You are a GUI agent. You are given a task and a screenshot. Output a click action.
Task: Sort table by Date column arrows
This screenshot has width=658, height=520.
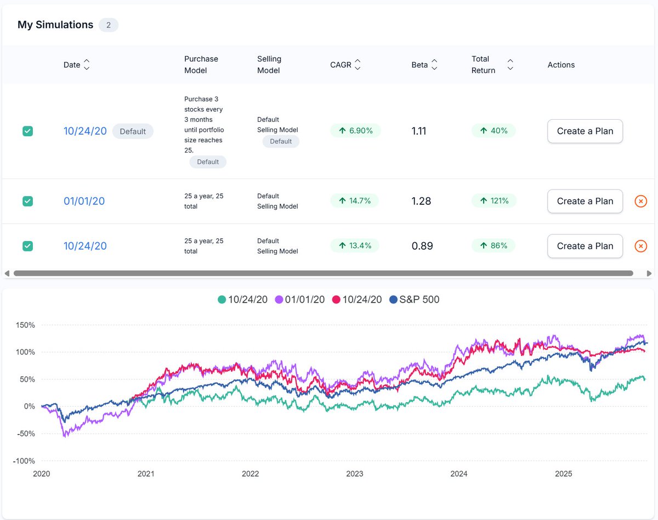[x=86, y=65]
